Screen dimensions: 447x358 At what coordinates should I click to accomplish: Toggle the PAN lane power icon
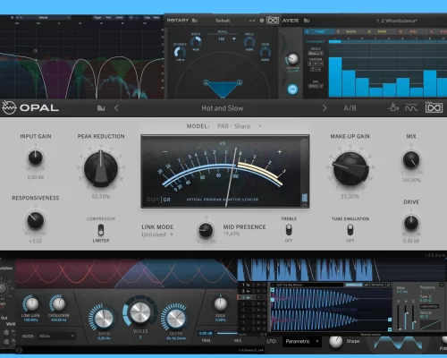coord(369,31)
